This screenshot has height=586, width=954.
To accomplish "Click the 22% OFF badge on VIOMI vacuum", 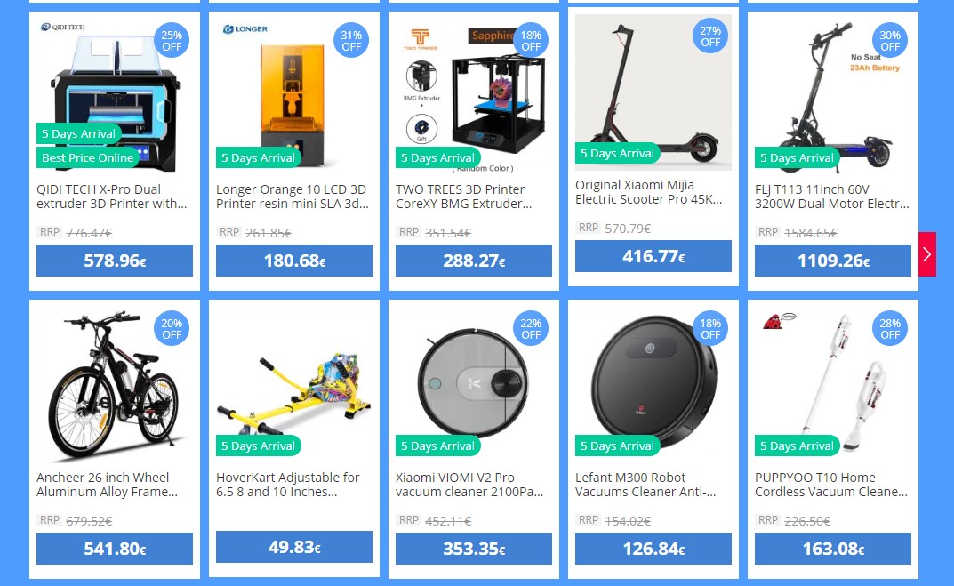I will click(531, 329).
